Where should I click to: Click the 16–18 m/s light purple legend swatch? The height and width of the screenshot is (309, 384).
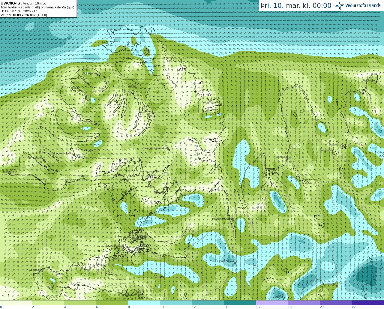pos(271,303)
